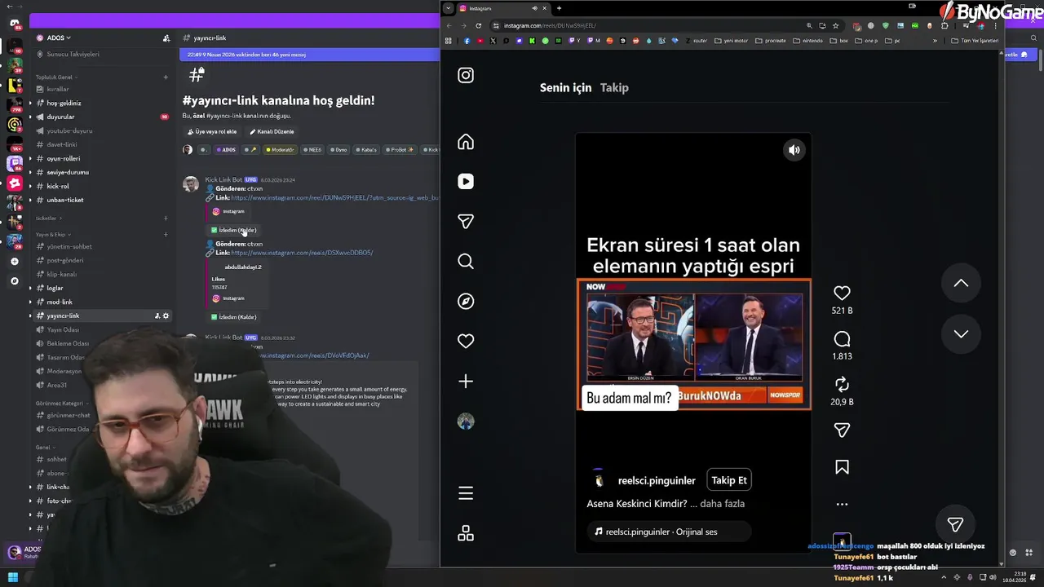
Task: Toggle second İzledim (Kaldır) checkbox button
Action: coord(234,317)
